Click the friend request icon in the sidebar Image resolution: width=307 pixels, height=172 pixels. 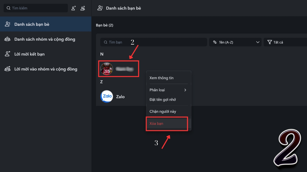pos(7,54)
